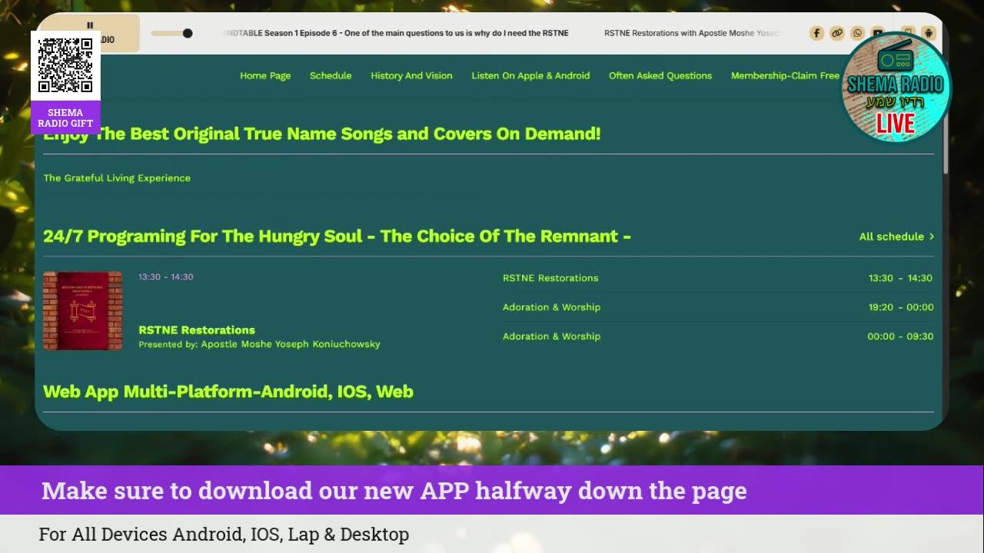984x553 pixels.
Task: Click the RSTNE Restorations book thumbnail
Action: 82,311
